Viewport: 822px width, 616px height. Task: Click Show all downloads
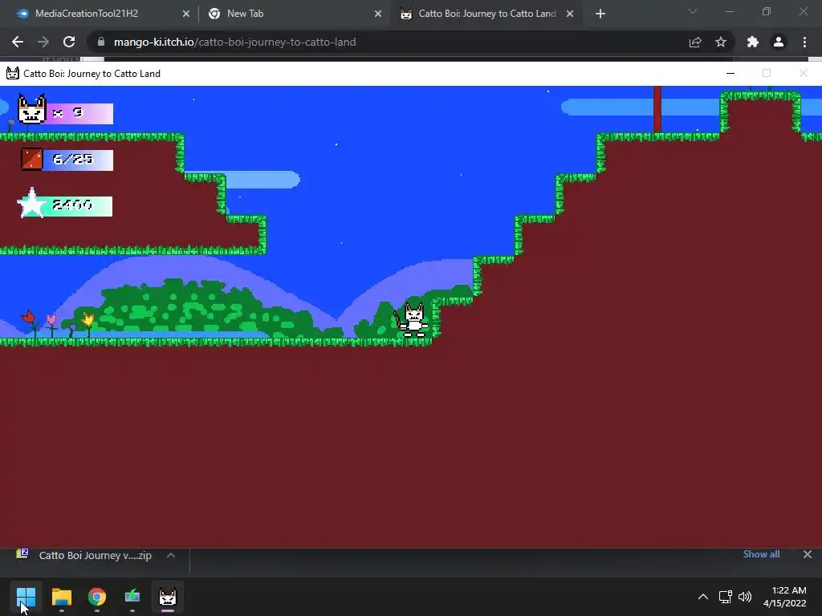pyautogui.click(x=761, y=554)
